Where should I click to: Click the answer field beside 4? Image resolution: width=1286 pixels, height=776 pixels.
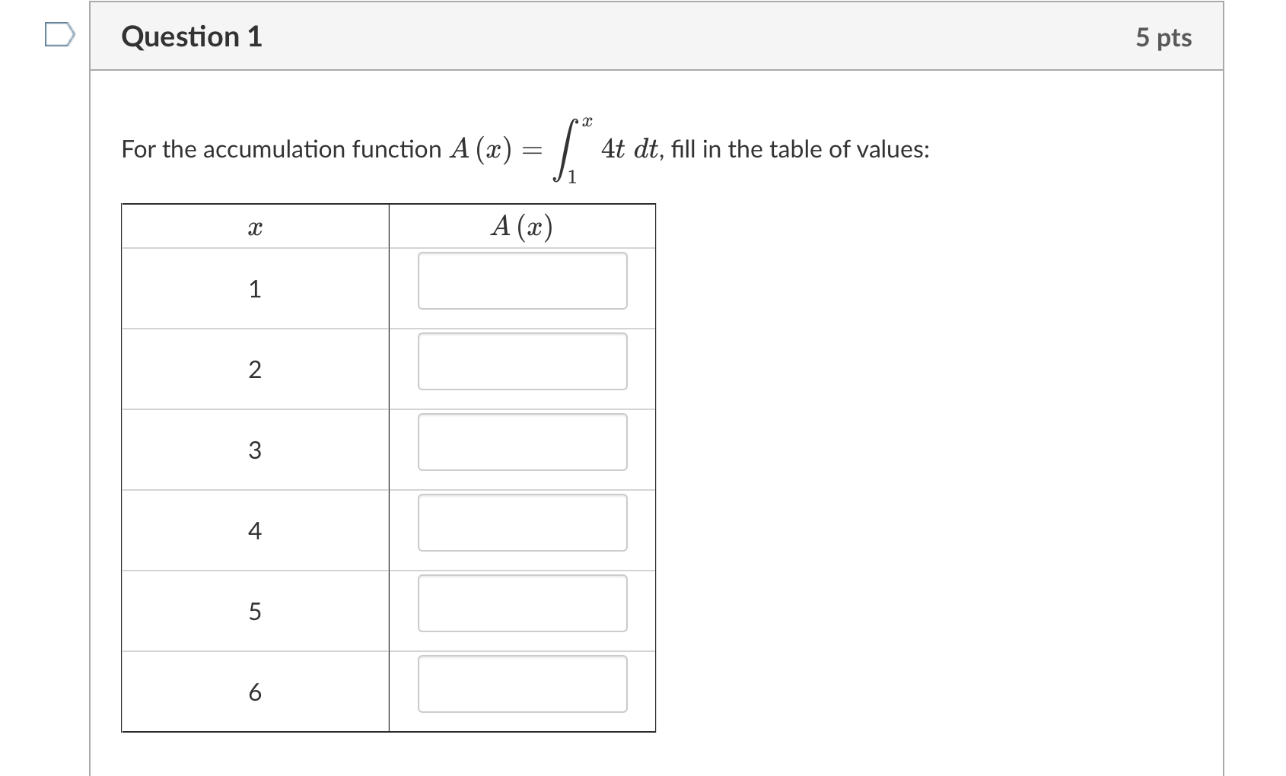(x=522, y=523)
